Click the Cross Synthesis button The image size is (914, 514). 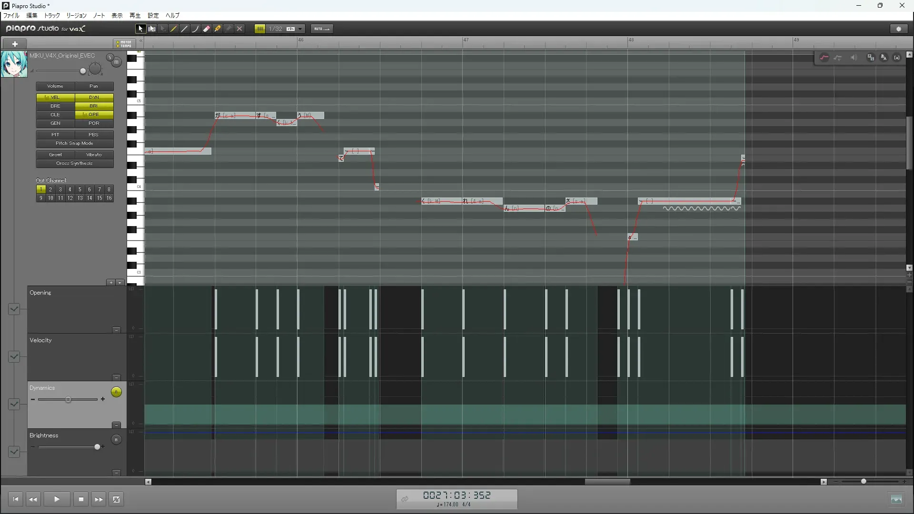coord(74,163)
